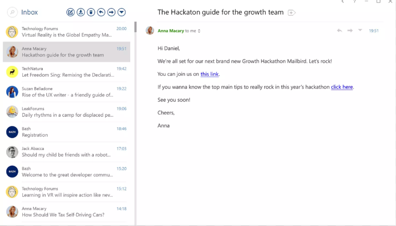Expand recipient details next to 'to me'
396x226 pixels.
(199, 31)
